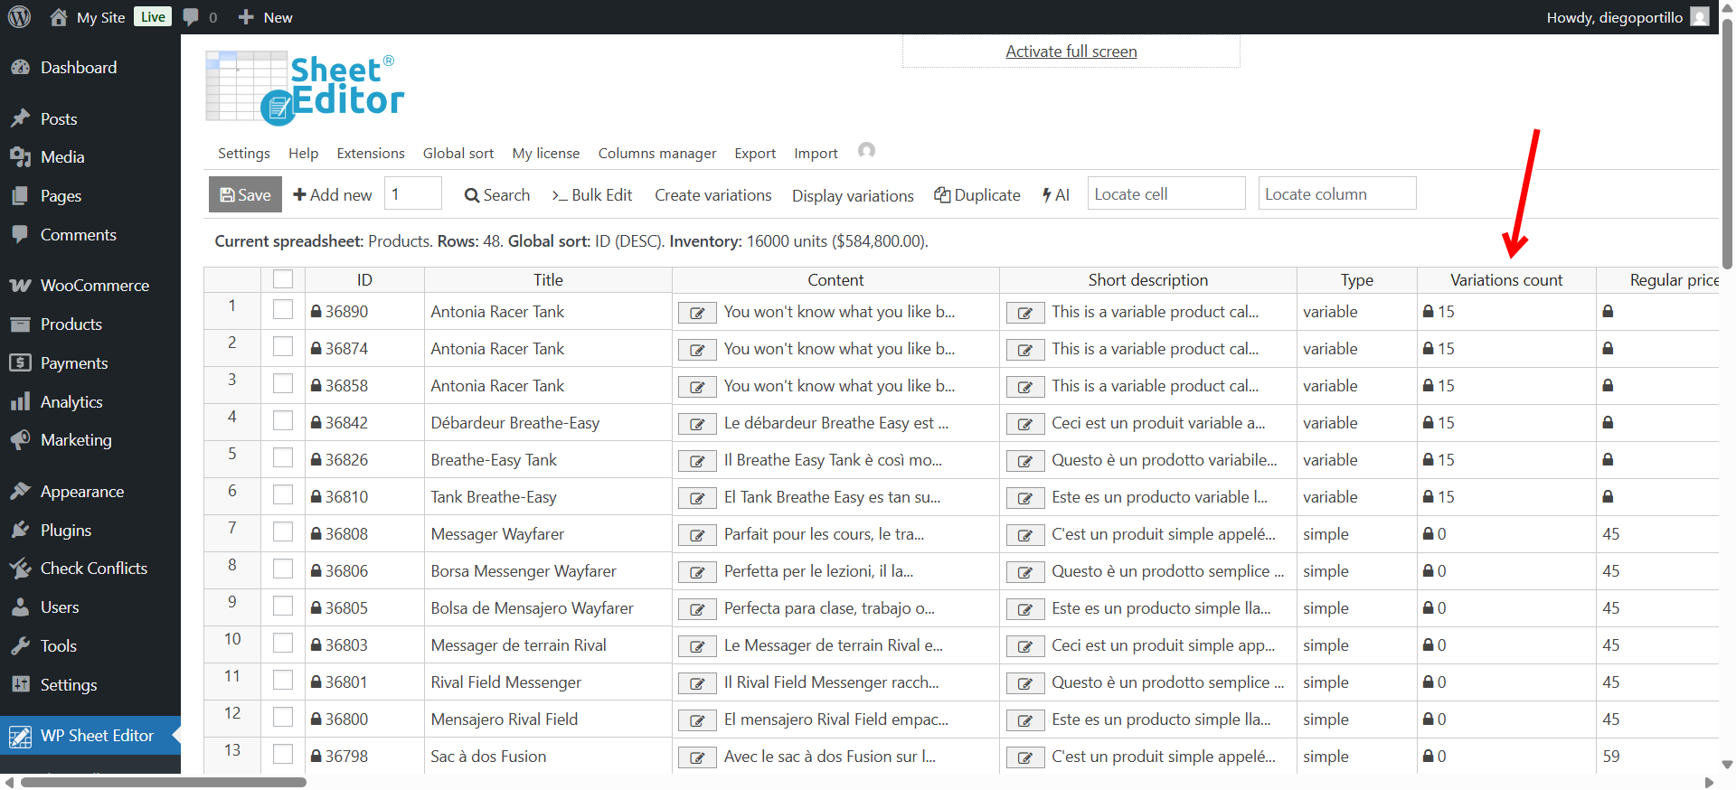Viewport: 1736px width, 790px height.
Task: Open content editor for Messager Wayfarer row
Action: coord(697,535)
